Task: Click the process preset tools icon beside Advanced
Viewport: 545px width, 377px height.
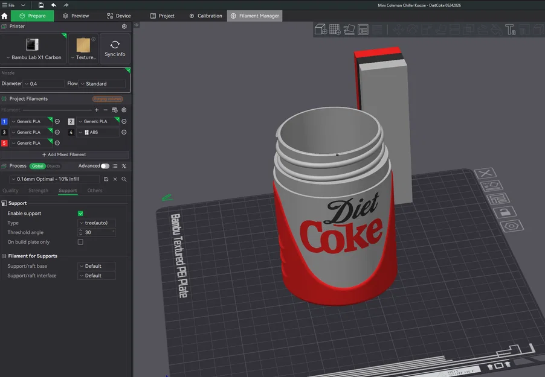Action: (x=124, y=166)
